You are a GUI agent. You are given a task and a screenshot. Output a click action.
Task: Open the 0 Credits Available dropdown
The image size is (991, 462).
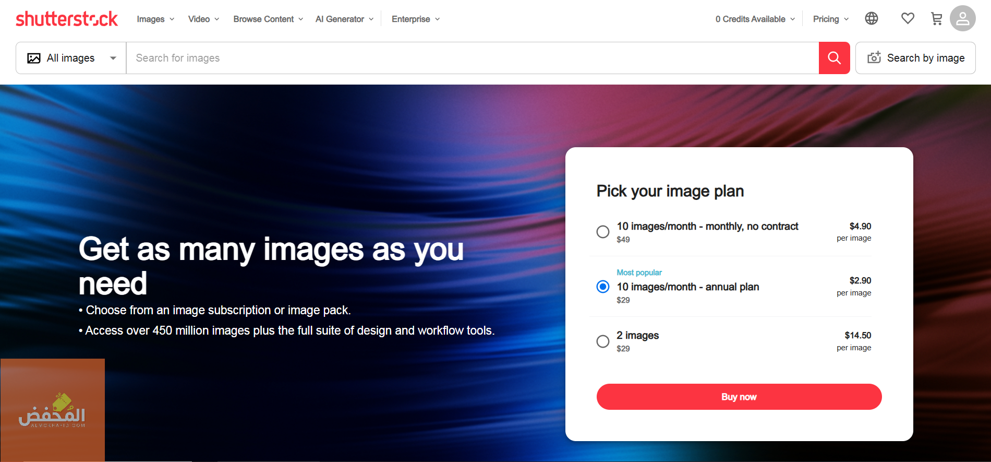755,19
